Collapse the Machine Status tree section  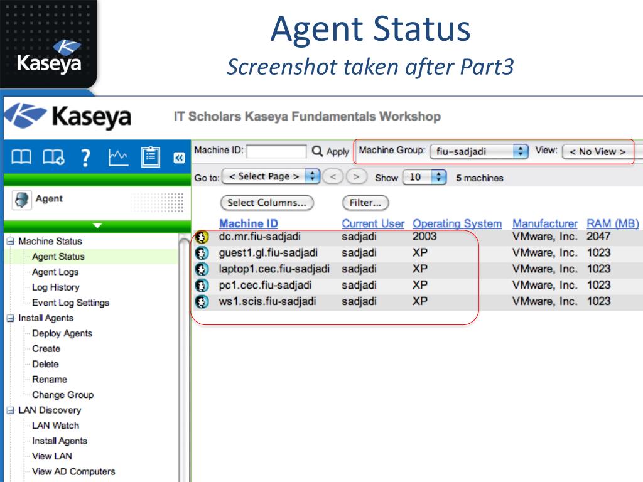click(x=11, y=242)
